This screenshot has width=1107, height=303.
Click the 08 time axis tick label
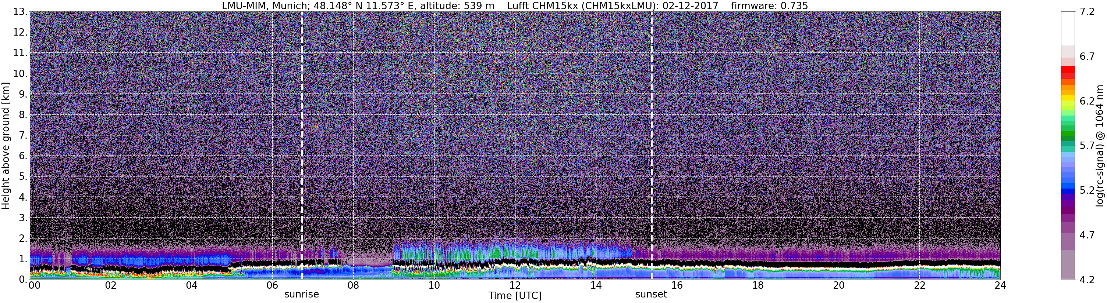click(353, 285)
